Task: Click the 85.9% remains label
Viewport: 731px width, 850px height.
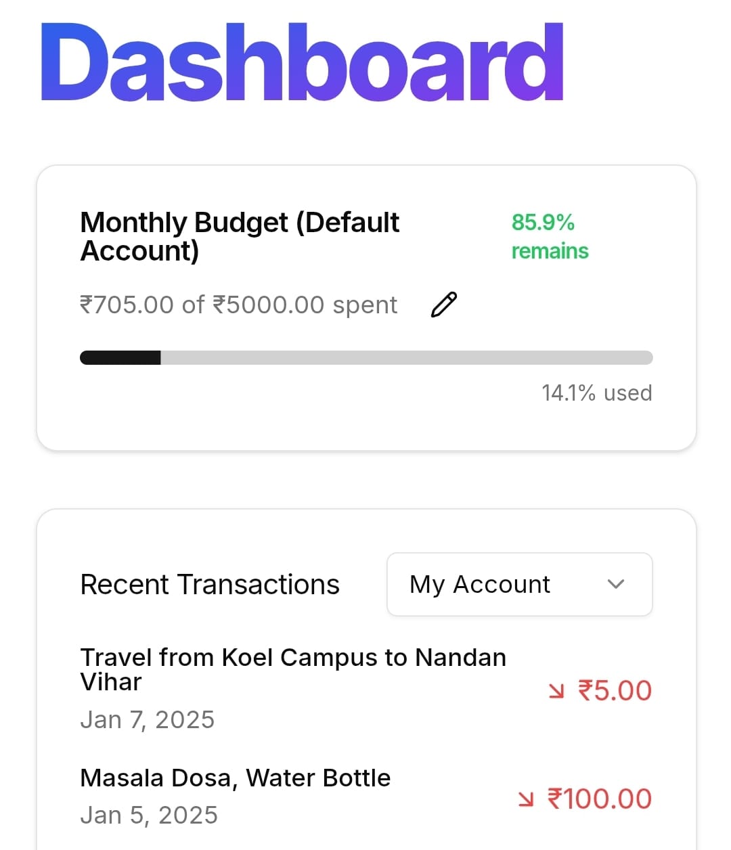Action: [x=549, y=236]
